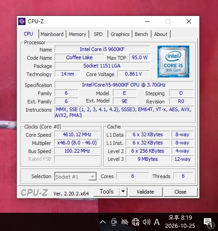Open the SPD tab
218x231 pixels.
pos(98,34)
